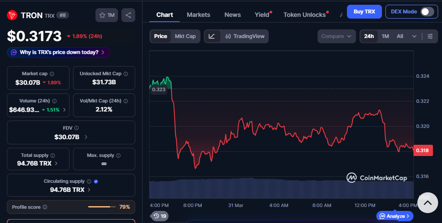Select Price chart view toggle

pyautogui.click(x=160, y=36)
